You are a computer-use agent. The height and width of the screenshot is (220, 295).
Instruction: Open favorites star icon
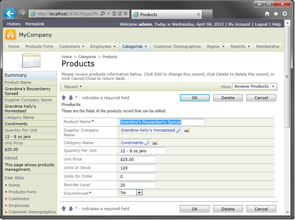[276, 14]
